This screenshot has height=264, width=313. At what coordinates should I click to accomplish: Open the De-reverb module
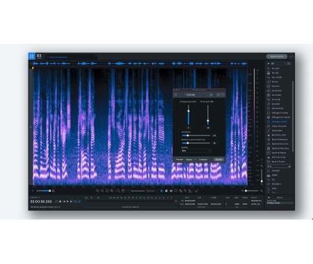click(276, 95)
